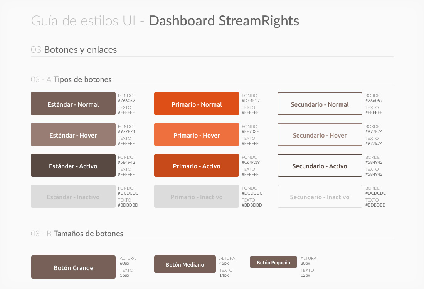
Task: Click the Primario - Inactivo button
Action: coord(197,197)
